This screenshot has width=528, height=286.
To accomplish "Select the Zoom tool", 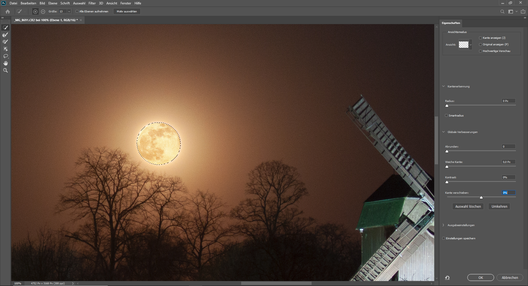I will click(x=5, y=70).
